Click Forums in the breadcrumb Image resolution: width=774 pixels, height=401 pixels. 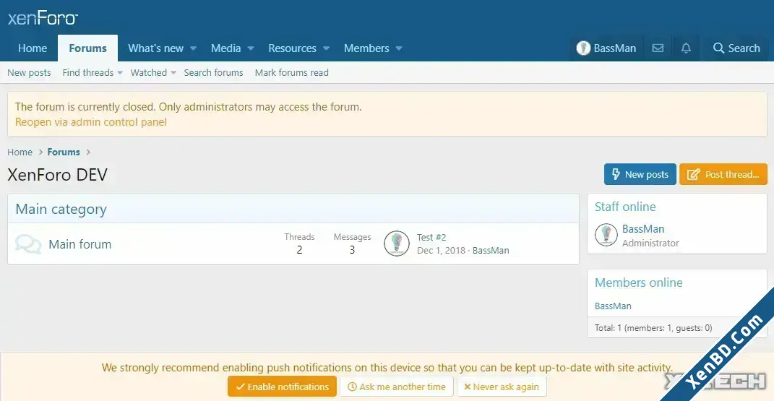(x=64, y=152)
